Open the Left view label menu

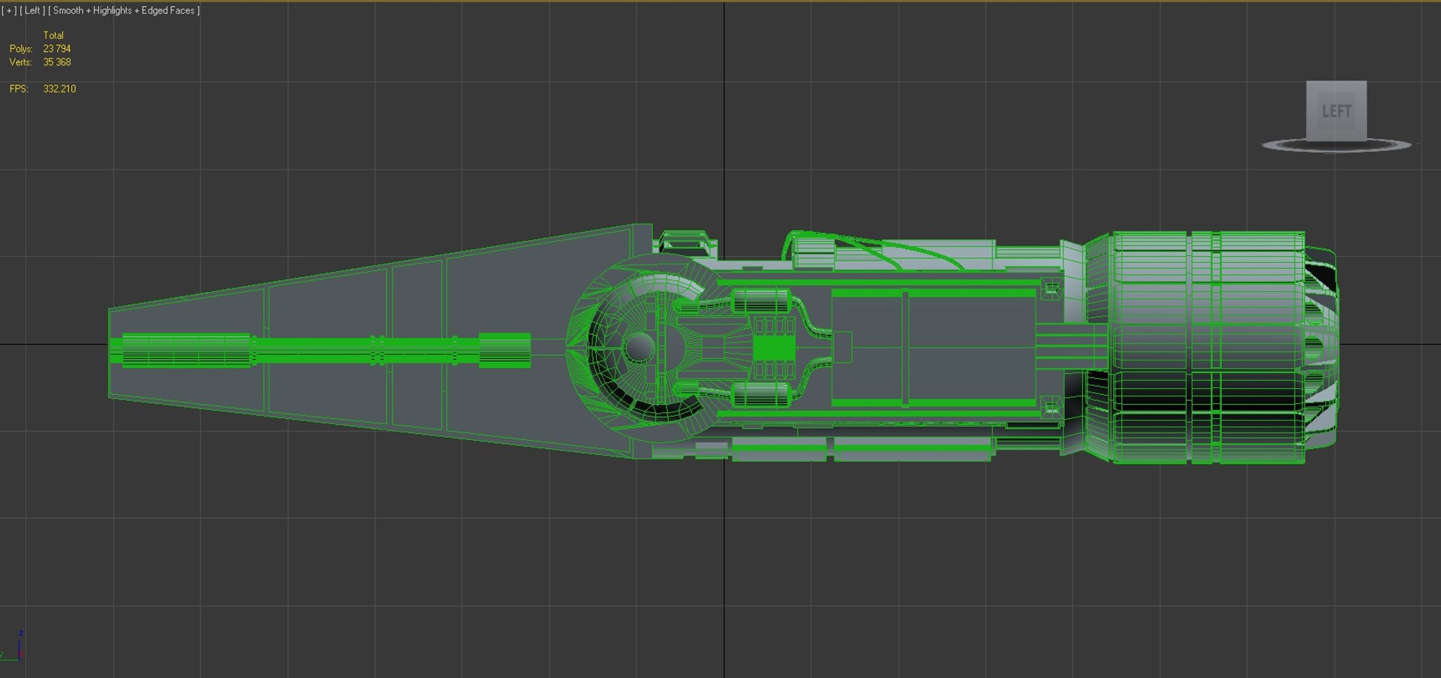[x=32, y=11]
